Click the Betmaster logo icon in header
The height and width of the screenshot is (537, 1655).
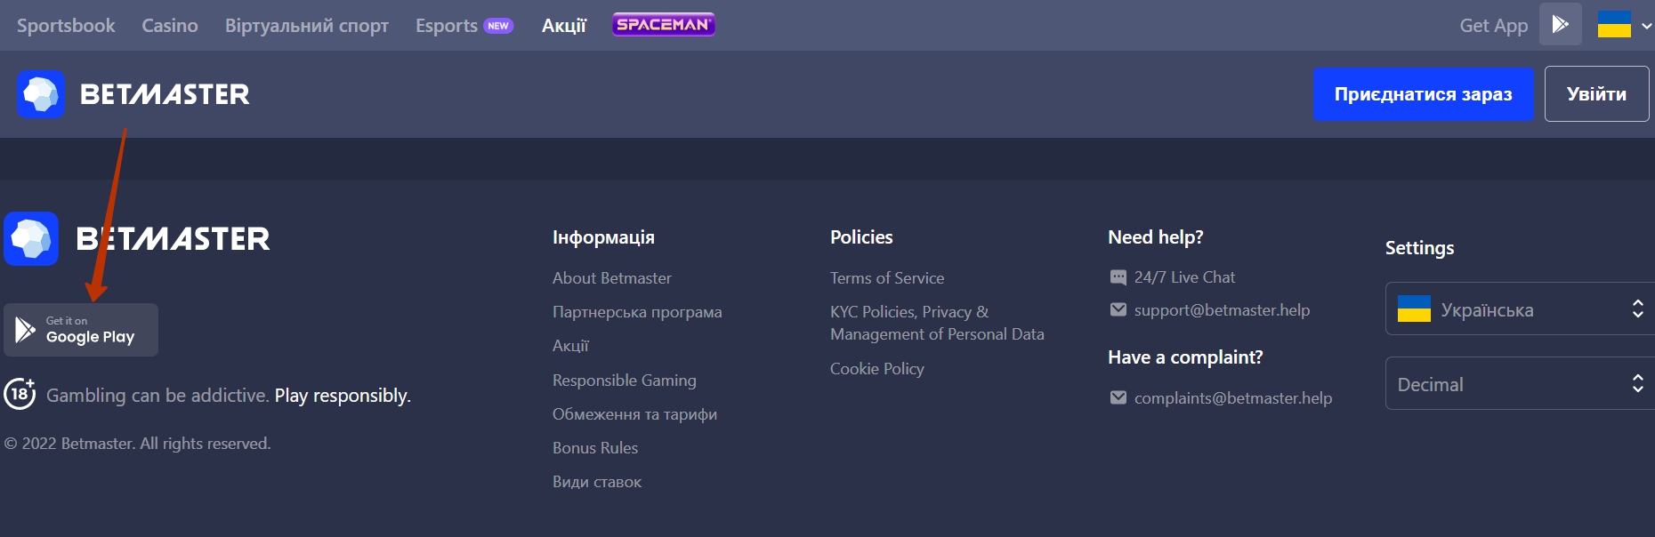click(x=41, y=94)
